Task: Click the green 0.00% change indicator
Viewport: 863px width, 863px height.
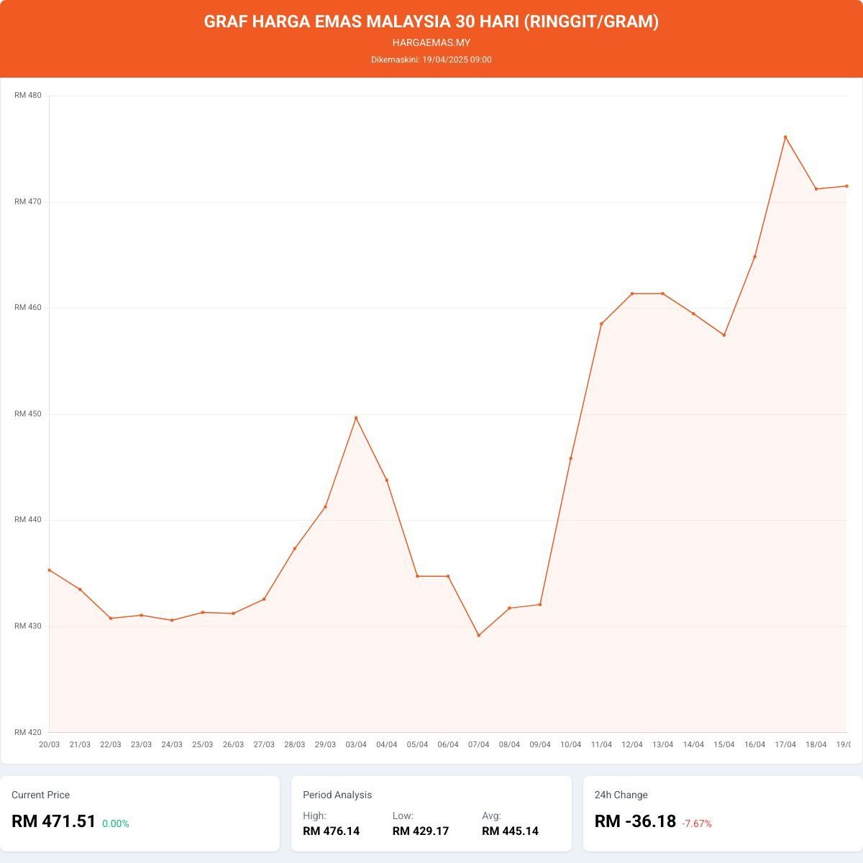Action: pyautogui.click(x=116, y=823)
